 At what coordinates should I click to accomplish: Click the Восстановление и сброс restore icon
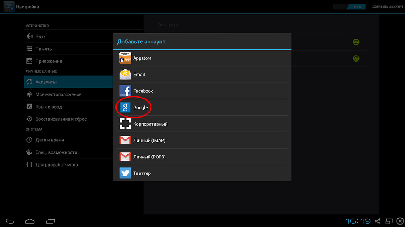pos(29,119)
